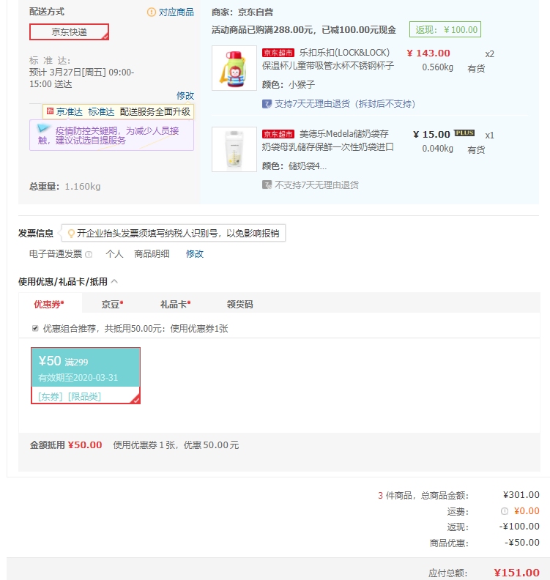Click the 总重量 1.160kg text
The height and width of the screenshot is (580, 550).
point(65,187)
